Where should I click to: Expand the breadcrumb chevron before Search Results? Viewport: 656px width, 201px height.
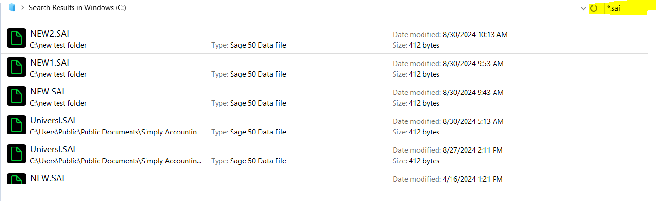(x=23, y=8)
